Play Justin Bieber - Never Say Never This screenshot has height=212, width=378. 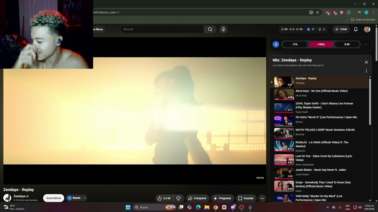click(320, 173)
